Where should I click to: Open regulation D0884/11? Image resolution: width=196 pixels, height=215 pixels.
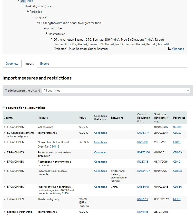143,187
